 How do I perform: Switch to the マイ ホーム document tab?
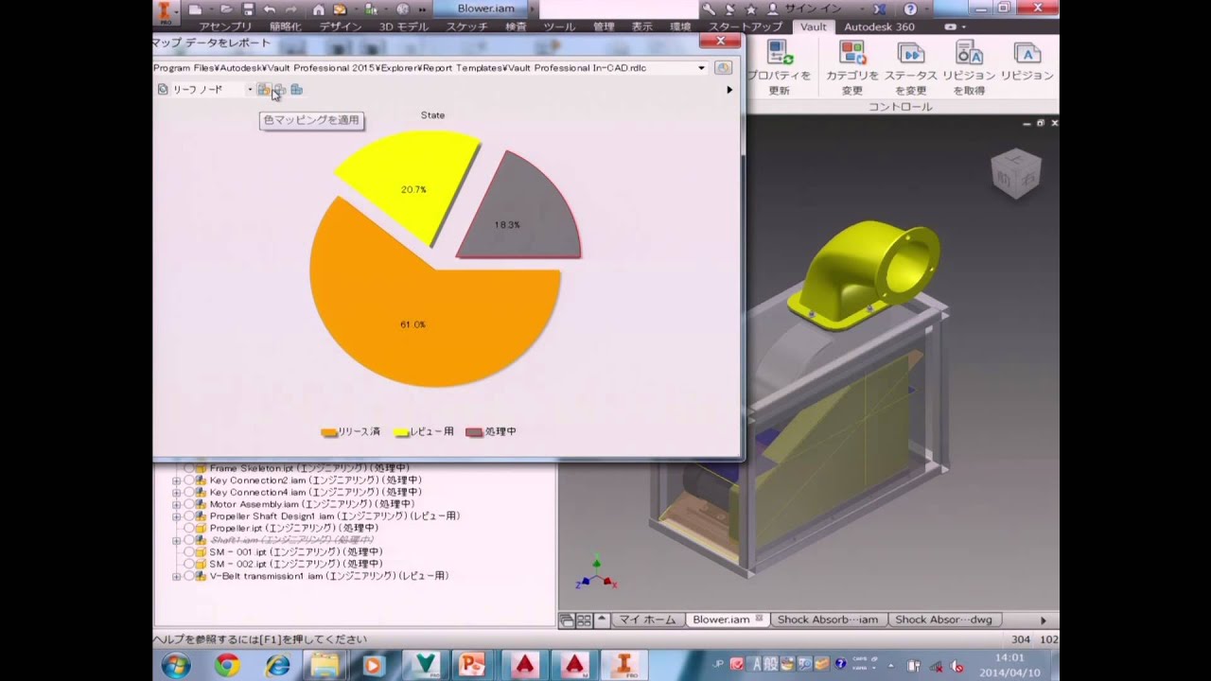coord(647,620)
